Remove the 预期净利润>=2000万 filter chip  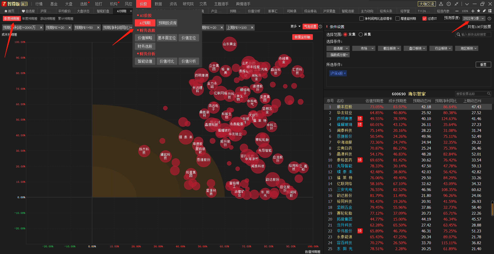pos(41,28)
